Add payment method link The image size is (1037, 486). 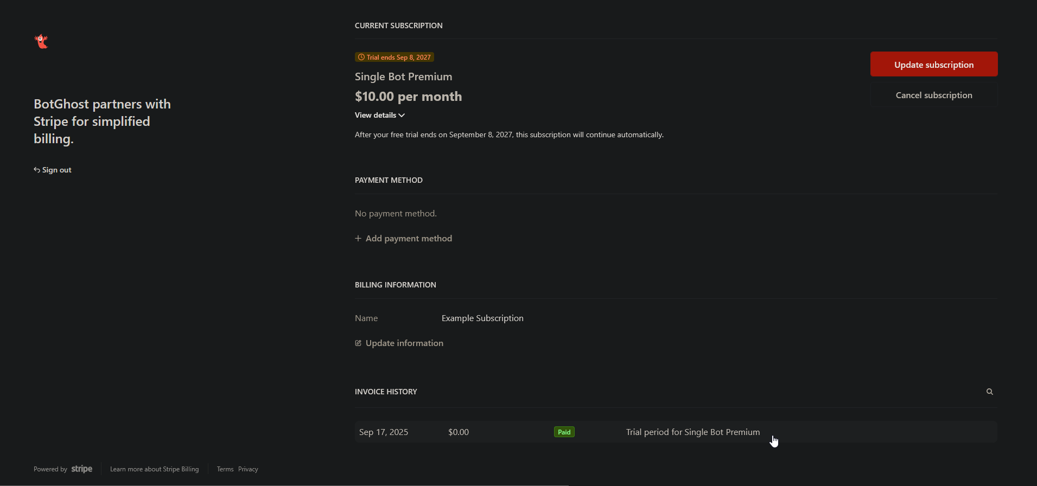tap(409, 239)
